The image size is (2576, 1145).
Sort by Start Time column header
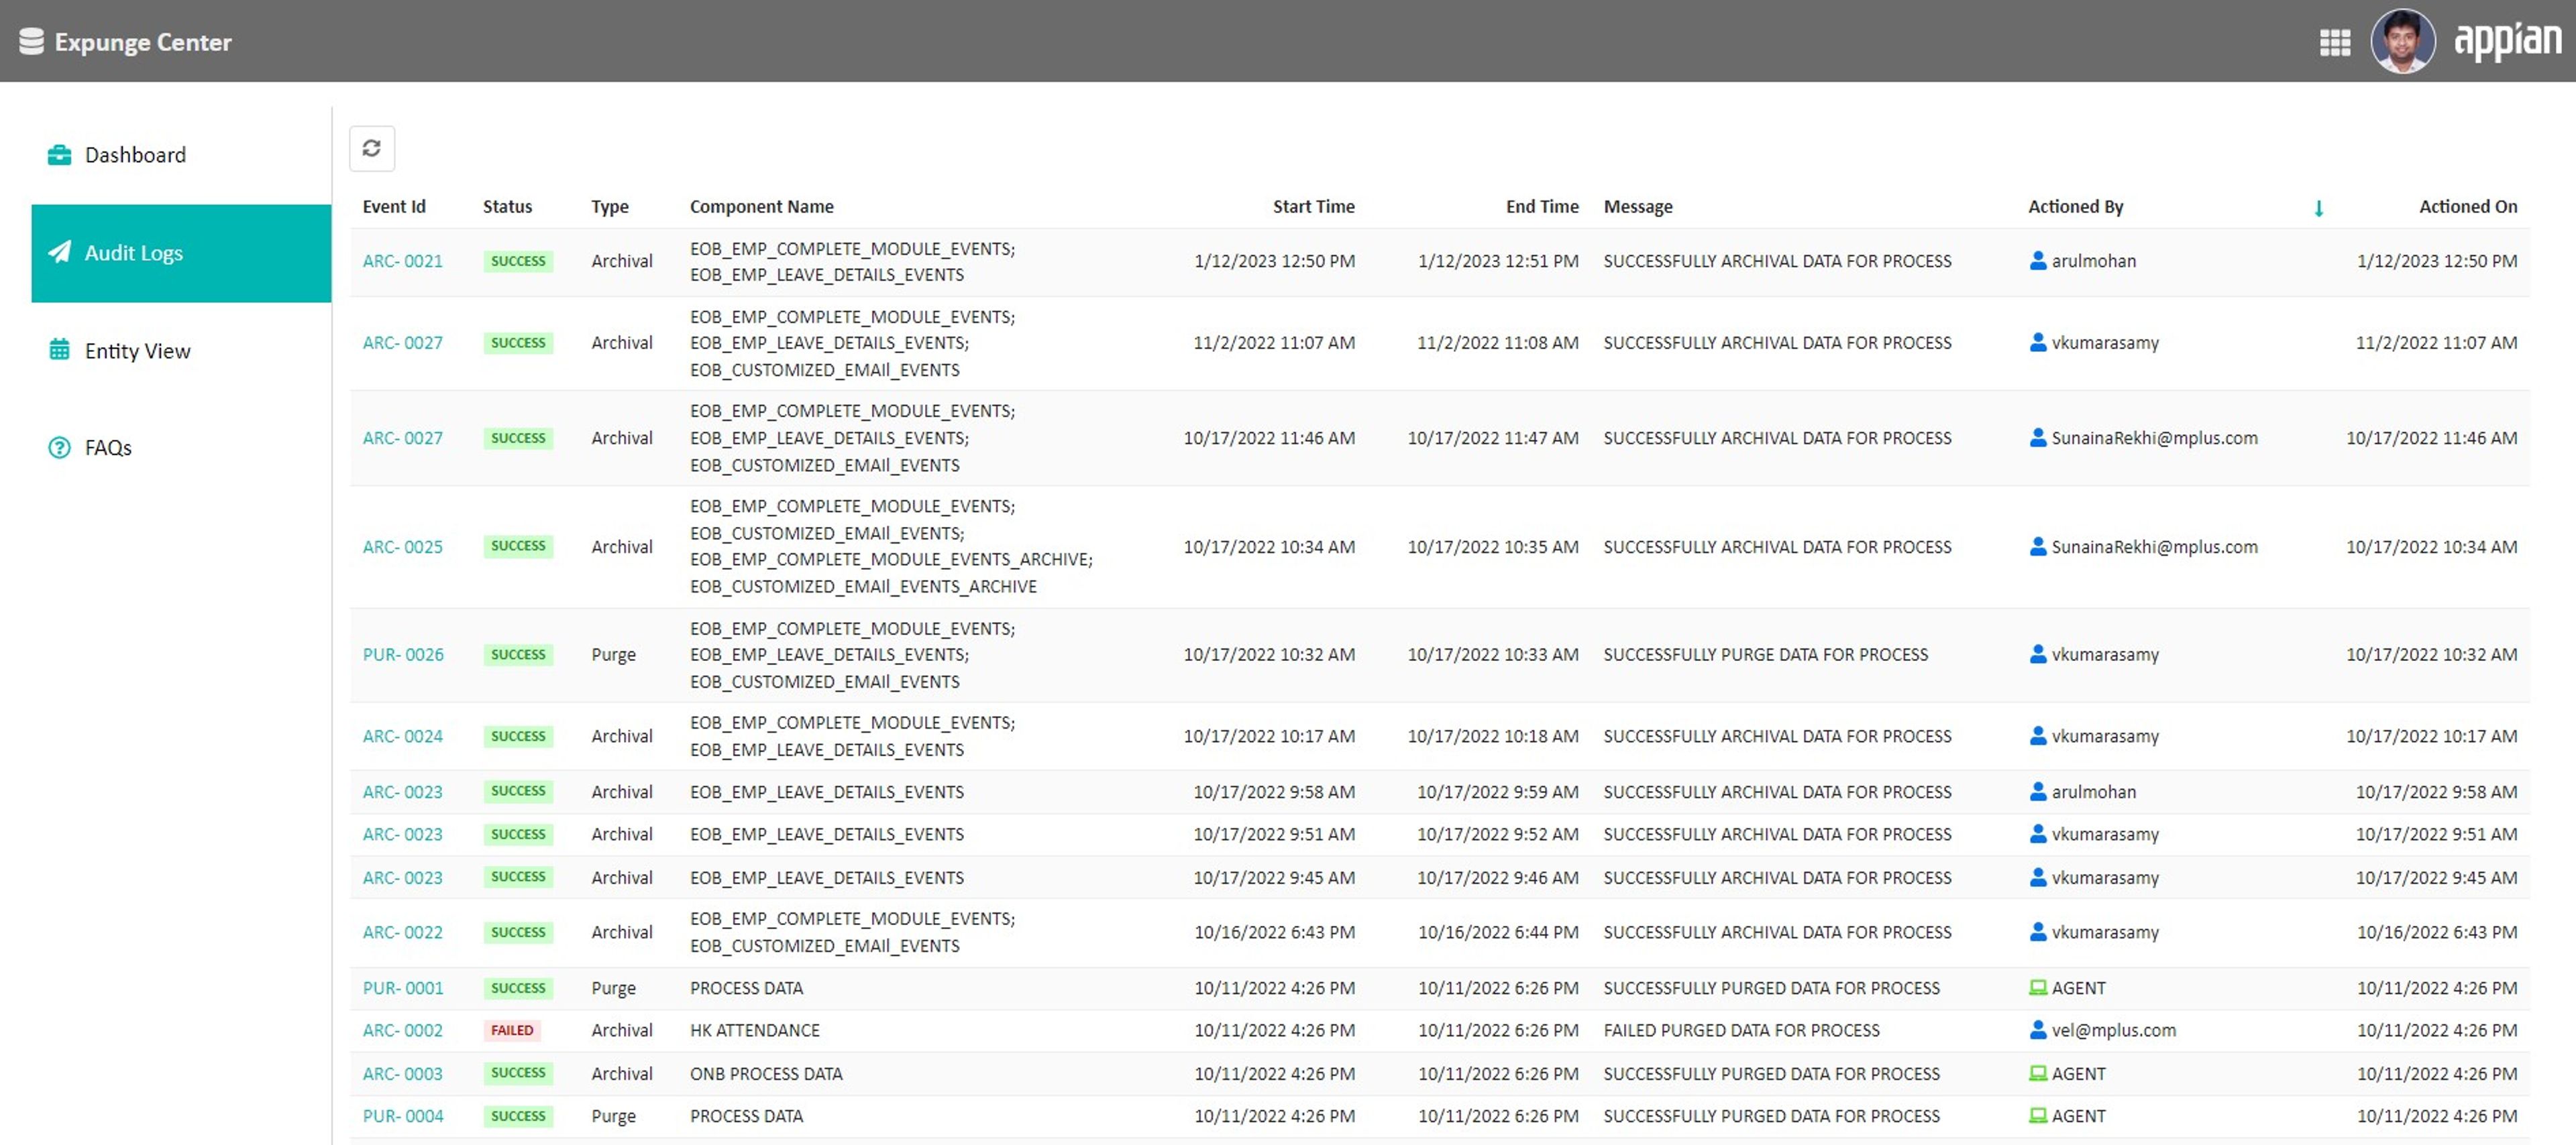[x=1313, y=207]
